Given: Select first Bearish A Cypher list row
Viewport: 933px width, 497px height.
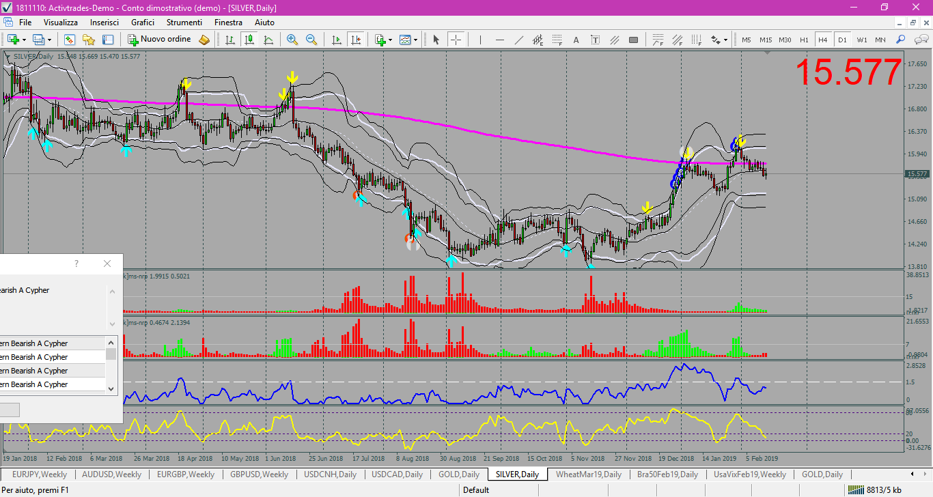Looking at the screenshot, I should [x=53, y=343].
